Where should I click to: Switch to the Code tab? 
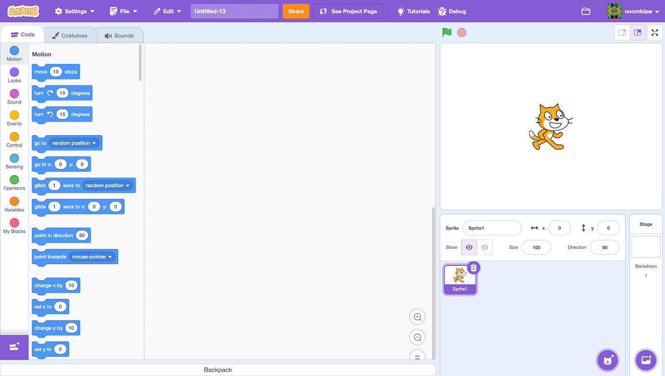click(22, 35)
